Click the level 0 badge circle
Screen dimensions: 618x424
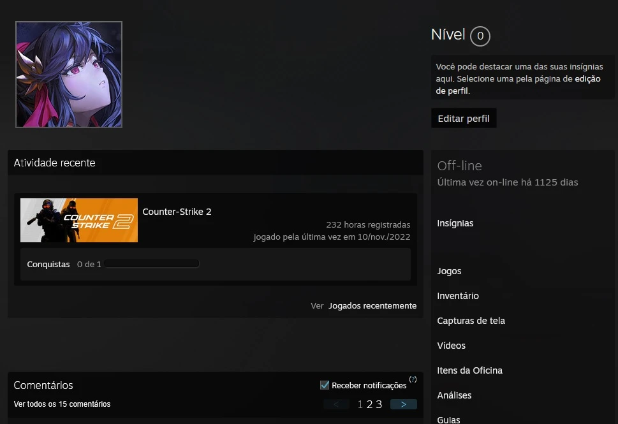pos(480,36)
